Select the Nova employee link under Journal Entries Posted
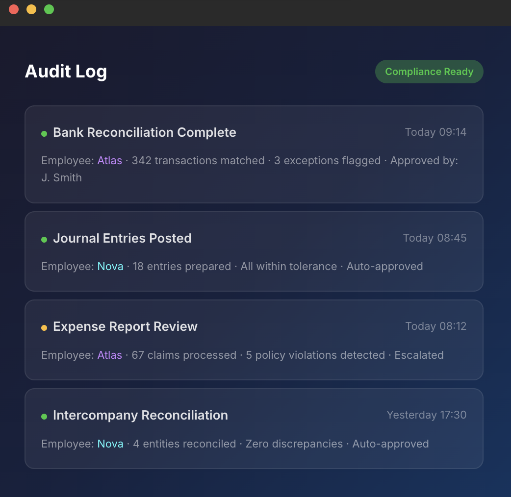 tap(110, 267)
